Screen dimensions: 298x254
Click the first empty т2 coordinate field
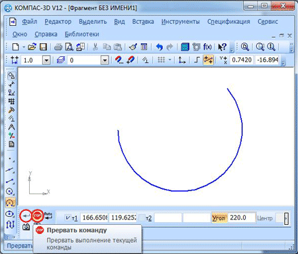(x=168, y=218)
